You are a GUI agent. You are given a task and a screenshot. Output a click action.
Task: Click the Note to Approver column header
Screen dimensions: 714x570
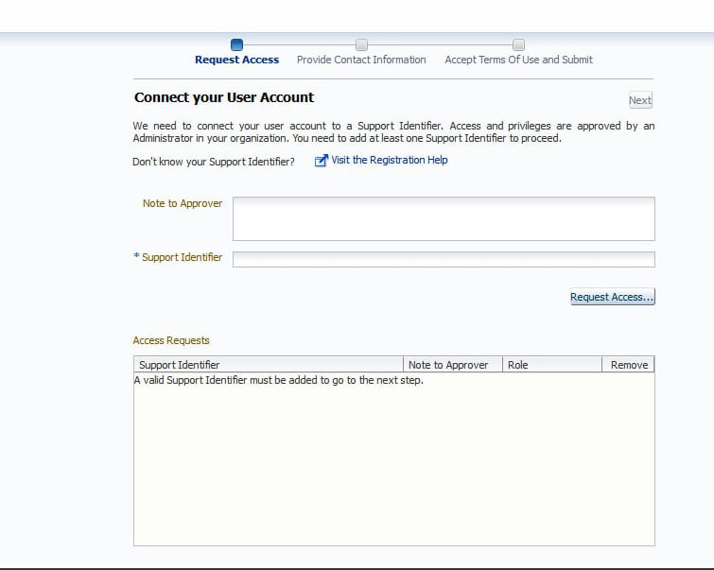[448, 365]
